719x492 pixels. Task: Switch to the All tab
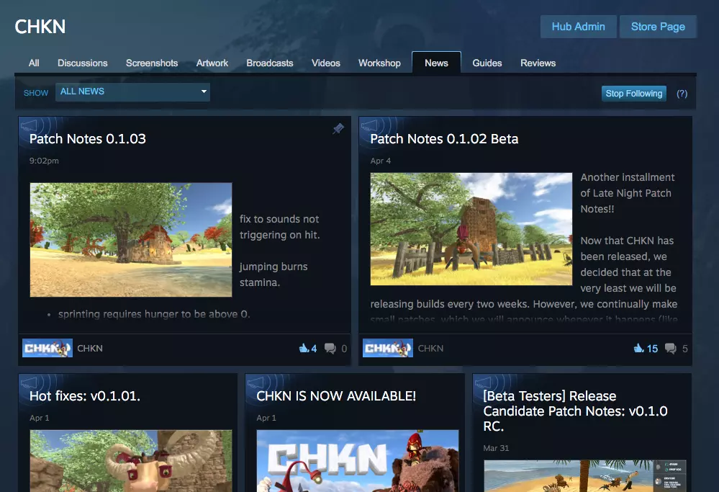34,63
